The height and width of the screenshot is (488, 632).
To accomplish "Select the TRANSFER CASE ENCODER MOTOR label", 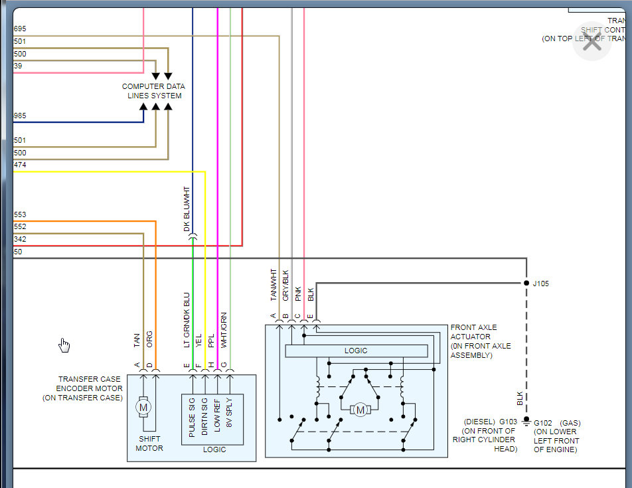I will pyautogui.click(x=89, y=384).
